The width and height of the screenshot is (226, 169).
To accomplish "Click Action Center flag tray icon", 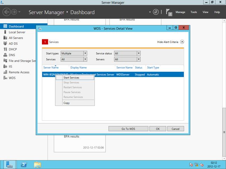I will click(191, 165).
